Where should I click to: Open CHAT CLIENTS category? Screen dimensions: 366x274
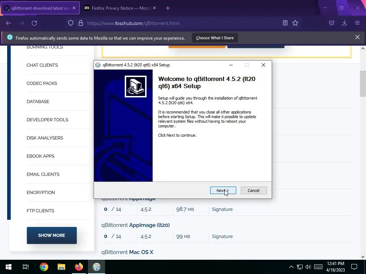click(42, 65)
